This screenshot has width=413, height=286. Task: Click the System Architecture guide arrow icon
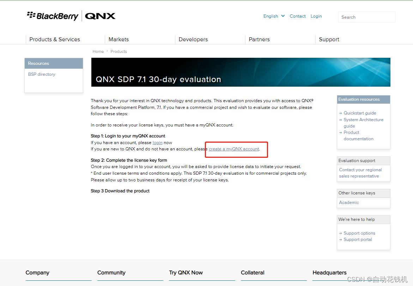[340, 119]
